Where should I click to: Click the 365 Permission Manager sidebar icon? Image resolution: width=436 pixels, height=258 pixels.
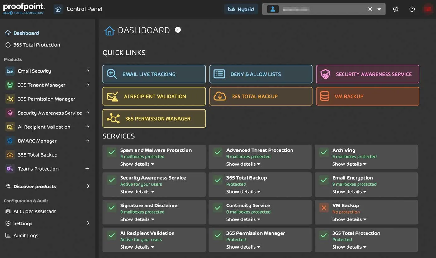click(x=10, y=99)
